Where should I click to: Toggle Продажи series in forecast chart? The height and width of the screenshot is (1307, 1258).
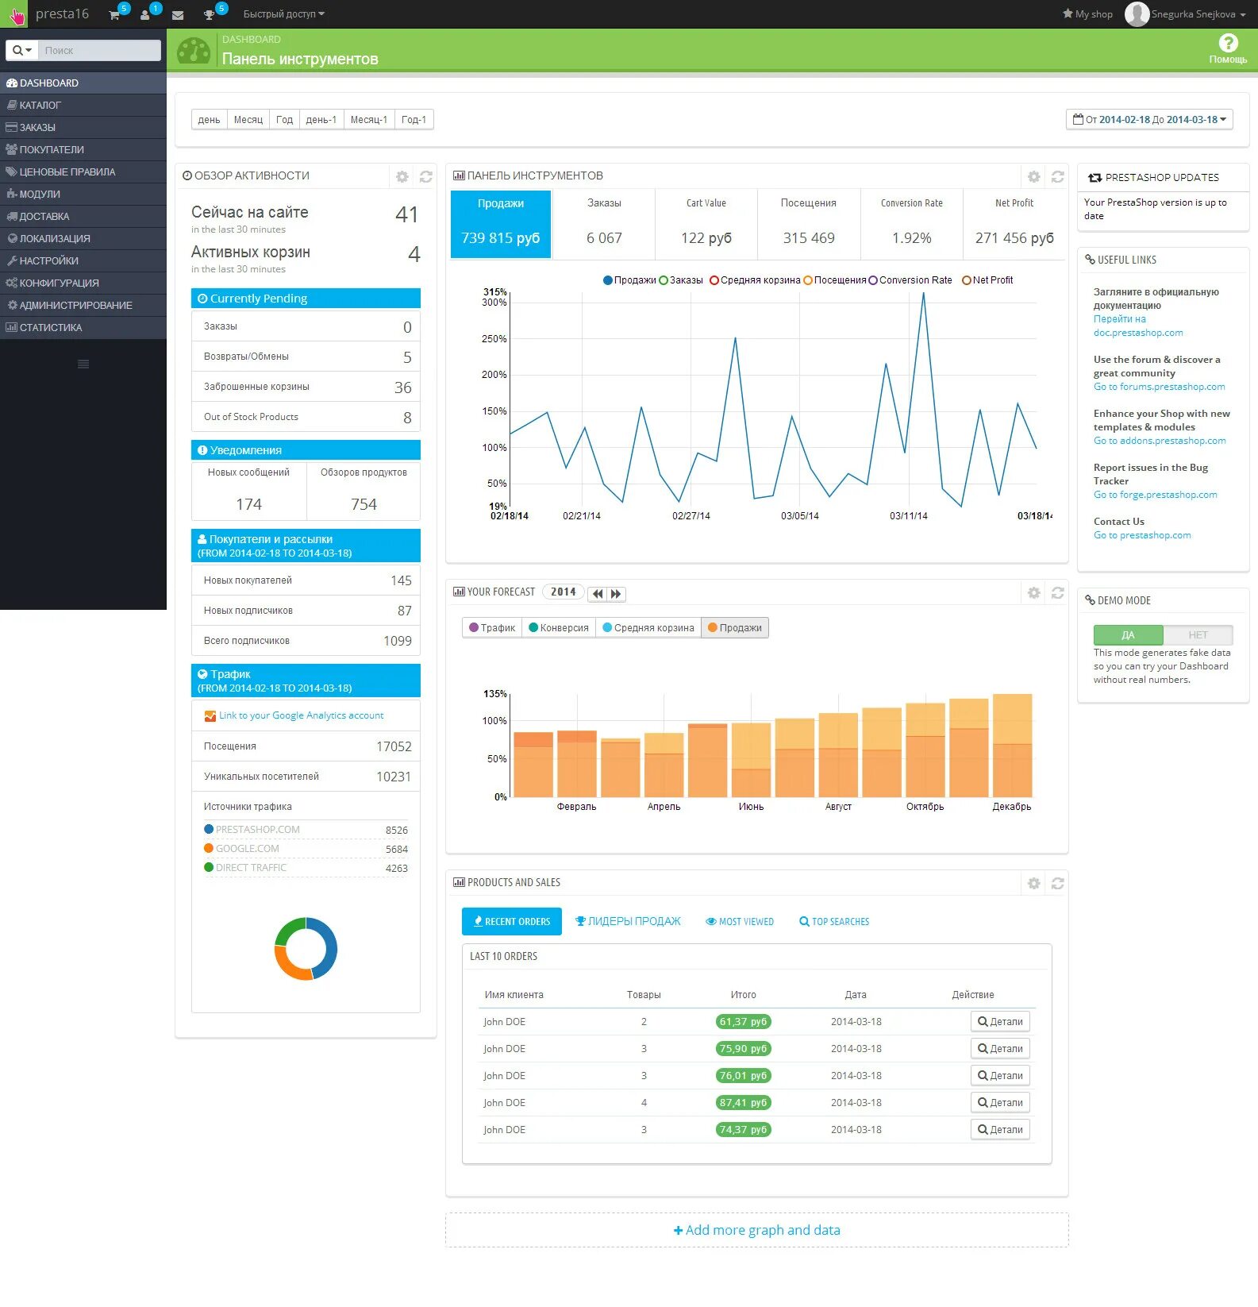[735, 627]
